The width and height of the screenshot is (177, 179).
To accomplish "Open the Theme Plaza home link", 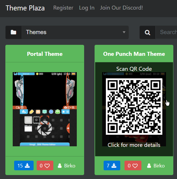I will click(x=25, y=8).
